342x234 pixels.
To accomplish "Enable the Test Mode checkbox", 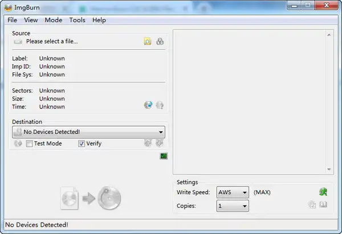I will 29,144.
